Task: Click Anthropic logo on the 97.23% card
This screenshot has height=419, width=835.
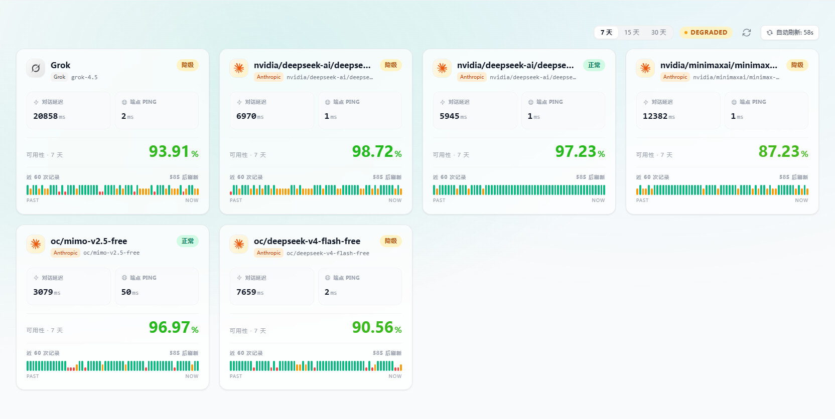Action: (442, 68)
